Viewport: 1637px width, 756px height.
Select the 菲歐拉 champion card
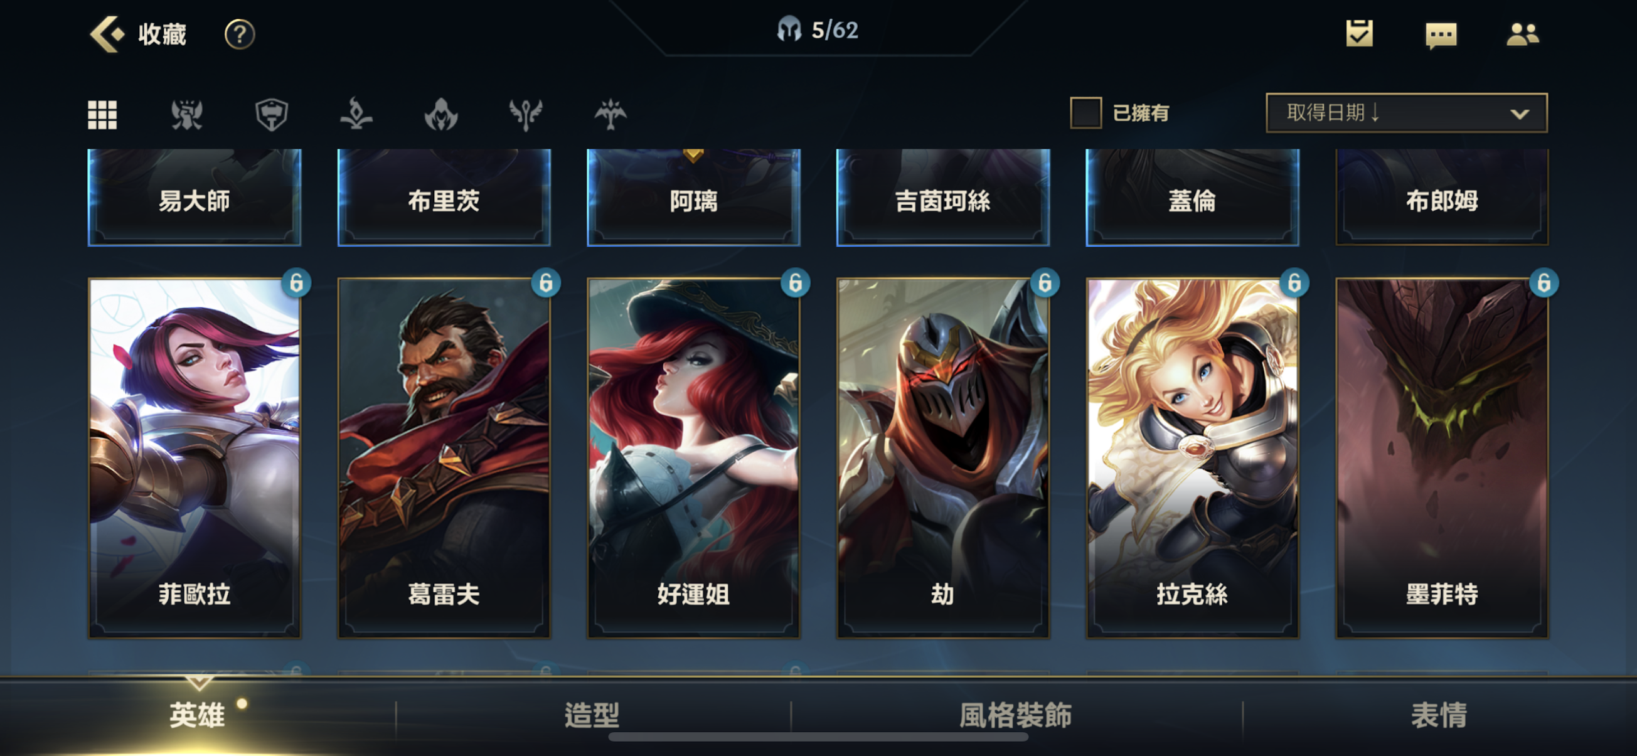coord(195,457)
